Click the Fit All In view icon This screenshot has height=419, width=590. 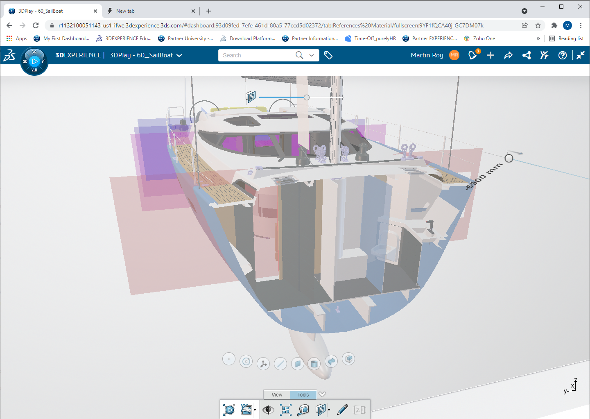point(286,410)
